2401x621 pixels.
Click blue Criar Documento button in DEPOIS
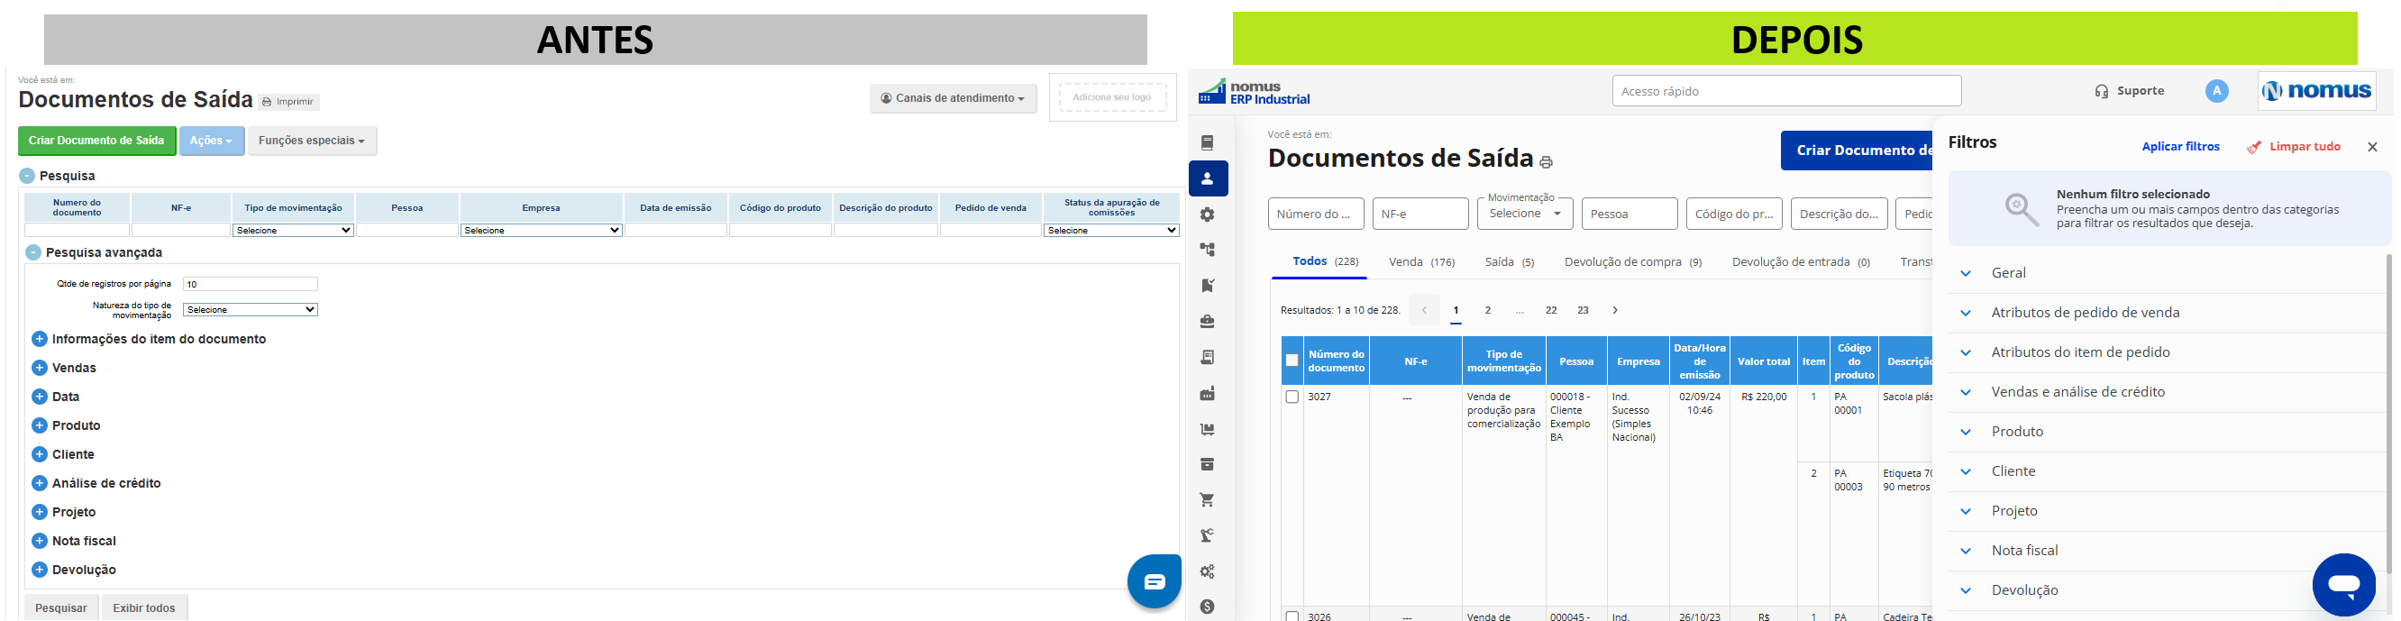(1857, 151)
